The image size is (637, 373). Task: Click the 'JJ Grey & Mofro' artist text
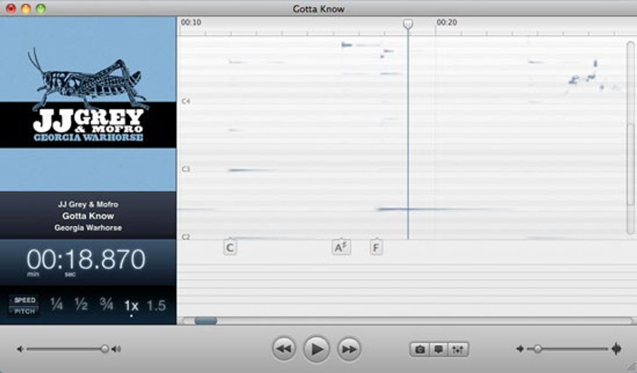pos(88,204)
